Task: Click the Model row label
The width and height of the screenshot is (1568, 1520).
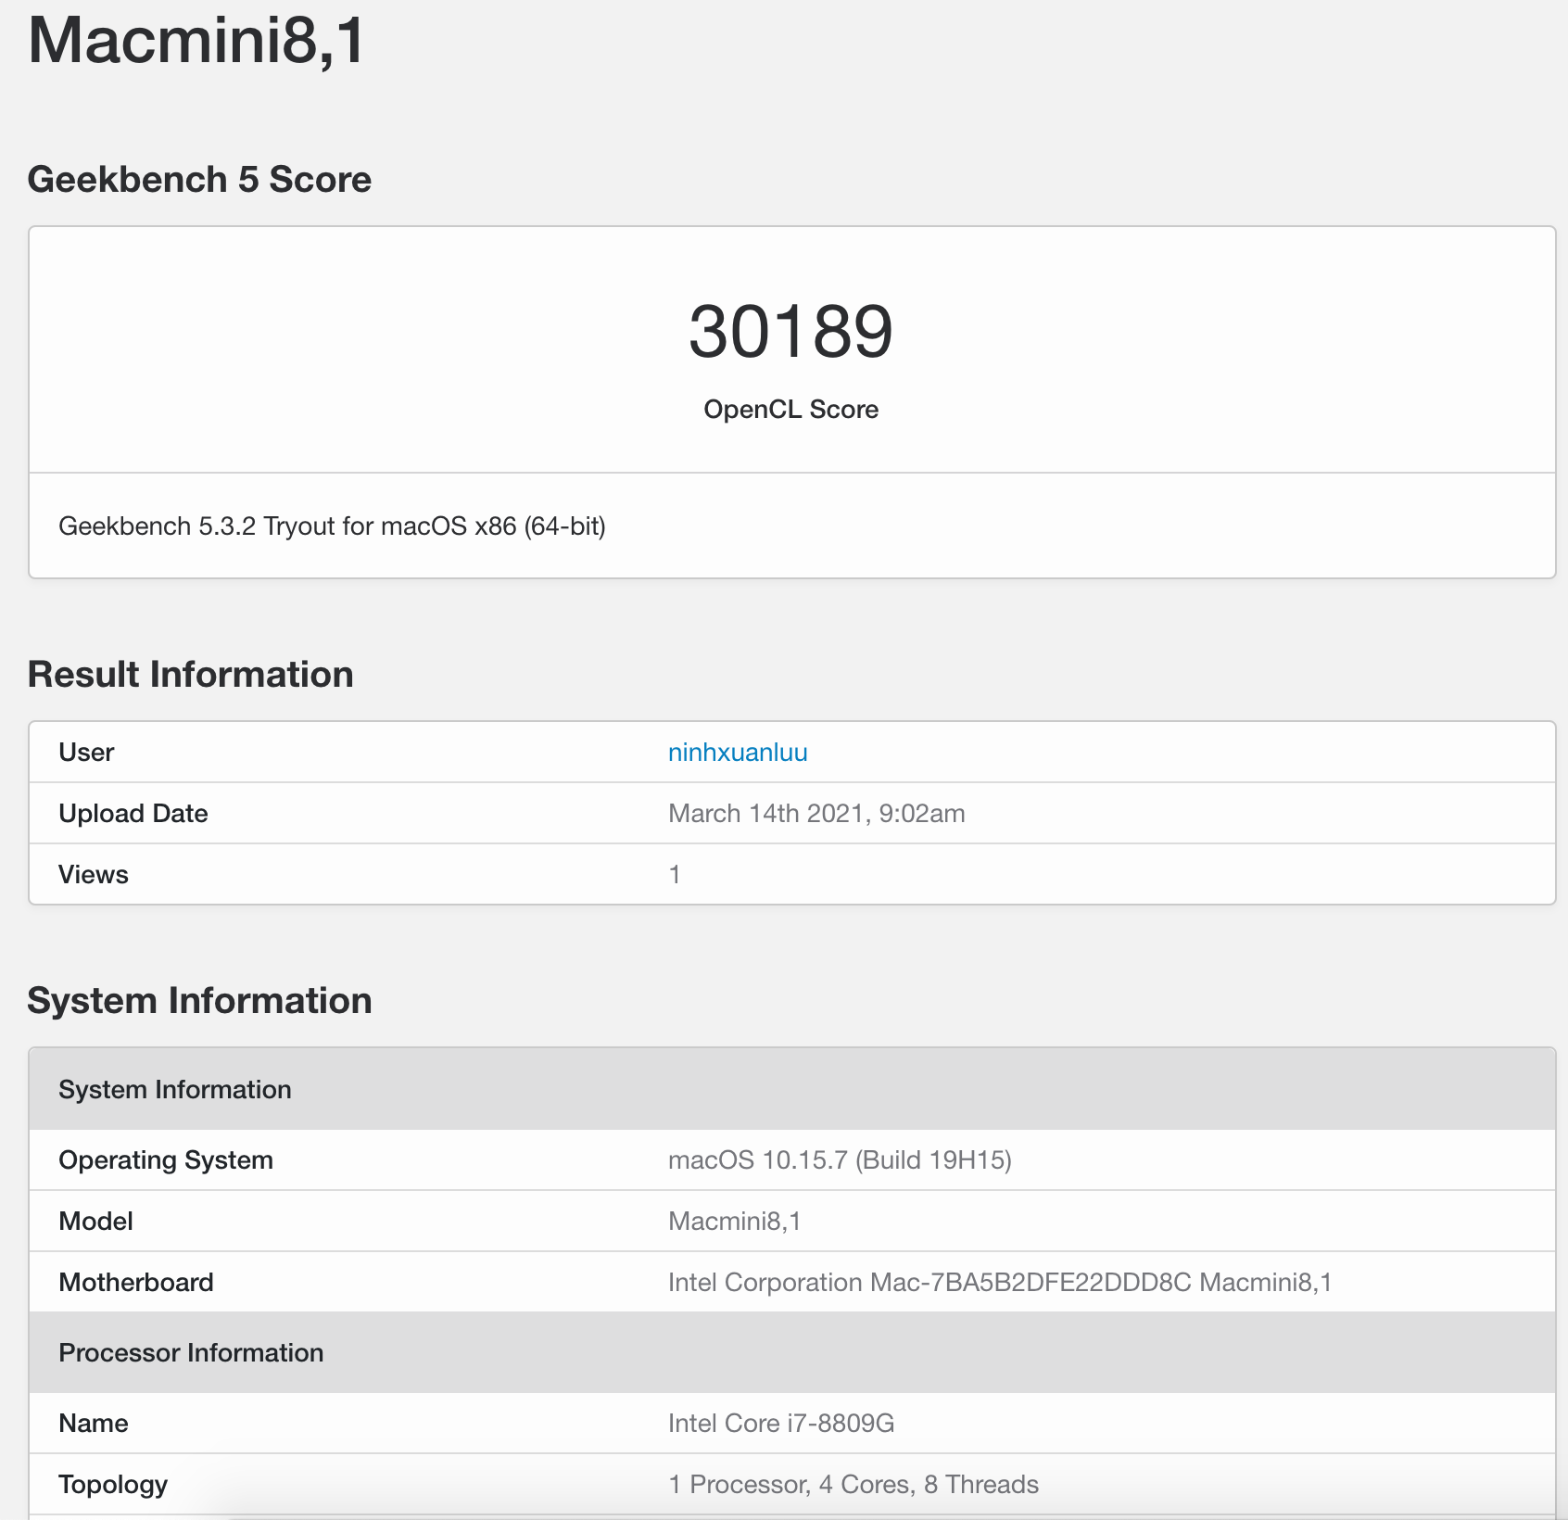Action: (96, 1222)
